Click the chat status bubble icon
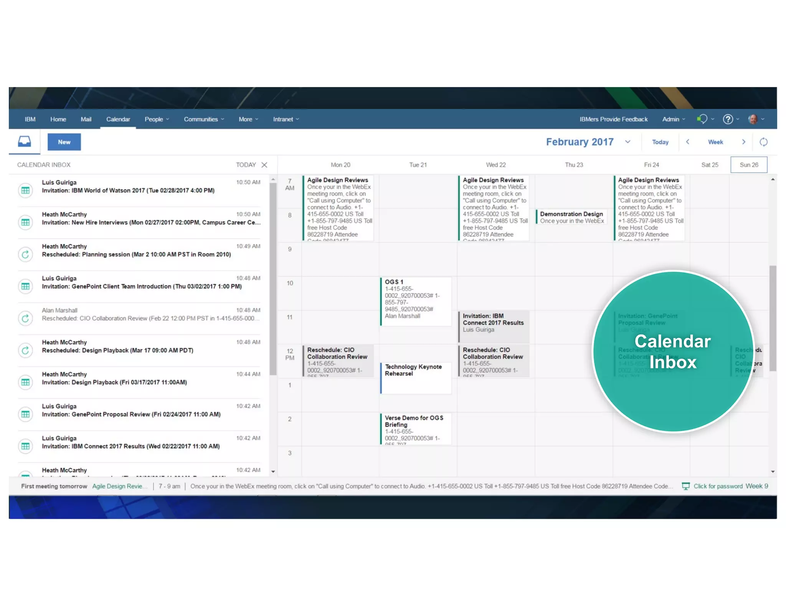The height and width of the screenshot is (607, 786). (x=702, y=119)
